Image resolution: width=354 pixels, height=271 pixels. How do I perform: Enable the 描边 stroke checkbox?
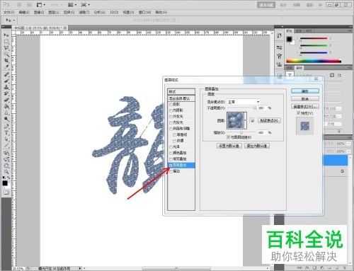pos(171,171)
